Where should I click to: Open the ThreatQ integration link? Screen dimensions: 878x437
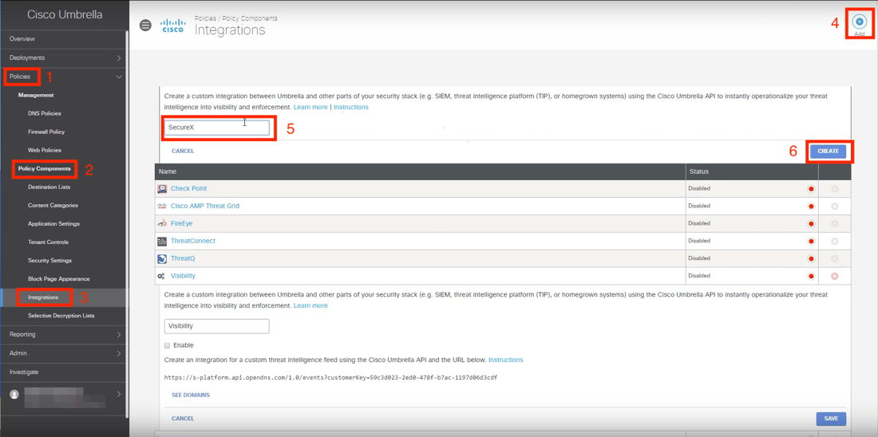[183, 258]
